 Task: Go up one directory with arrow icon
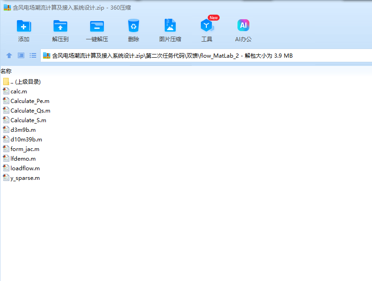[9, 55]
